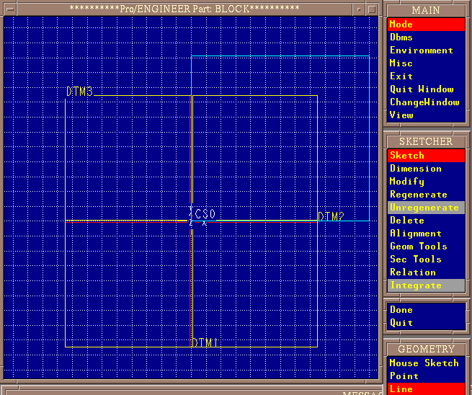The image size is (472, 395).
Task: Click the MAIN menu header
Action: pyautogui.click(x=426, y=11)
